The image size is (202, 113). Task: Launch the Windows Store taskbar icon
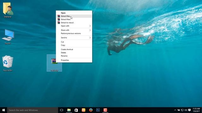coord(76,110)
